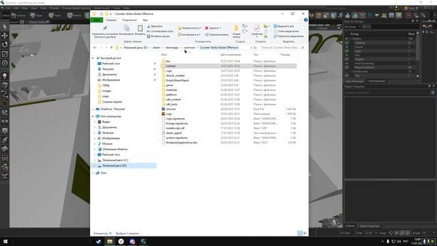Toggle visibility checkbox for Post Processing group

pos(347,64)
